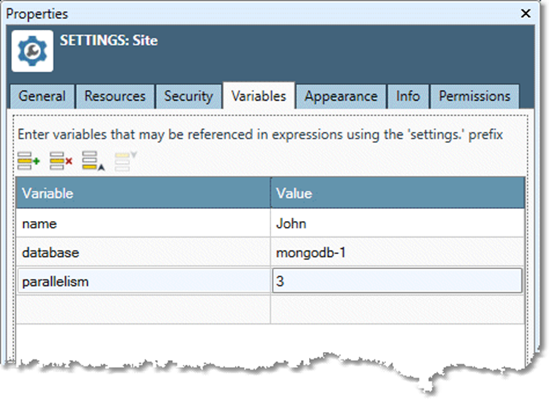Click the 'mongodb-1' value cell

click(397, 253)
